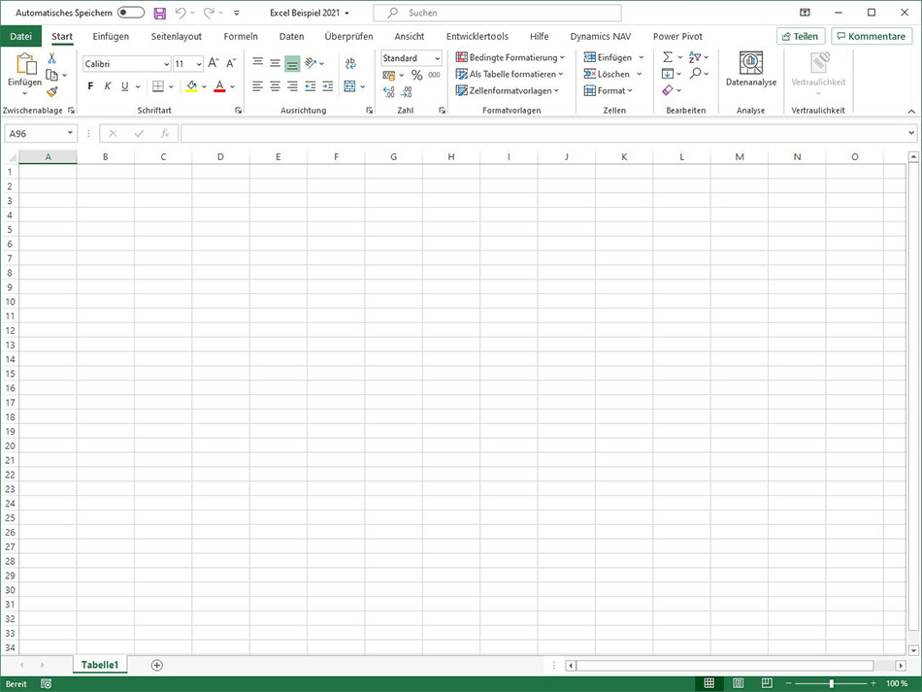Click the macro recording icon in status bar

(46, 684)
